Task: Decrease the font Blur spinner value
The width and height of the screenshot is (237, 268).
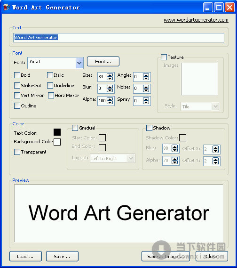Action: [x=110, y=90]
